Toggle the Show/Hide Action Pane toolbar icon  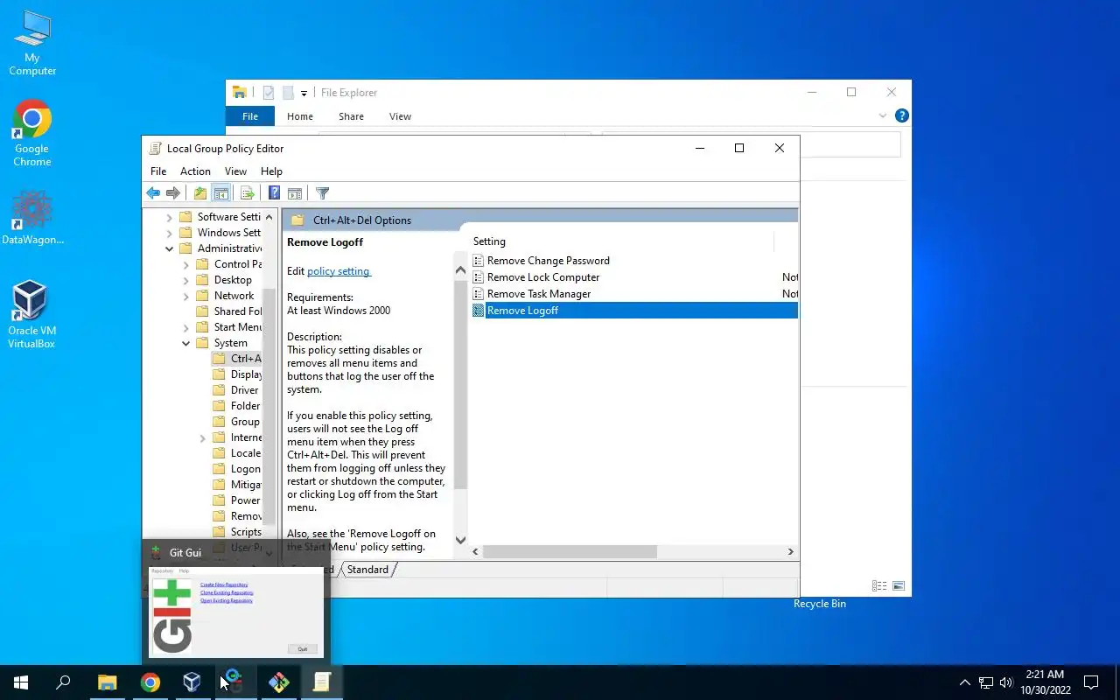(295, 193)
